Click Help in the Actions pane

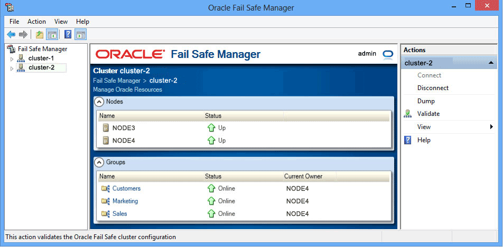424,140
